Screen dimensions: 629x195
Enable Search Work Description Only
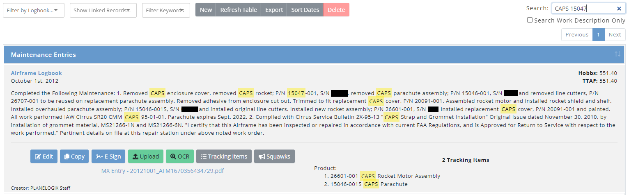tap(530, 20)
